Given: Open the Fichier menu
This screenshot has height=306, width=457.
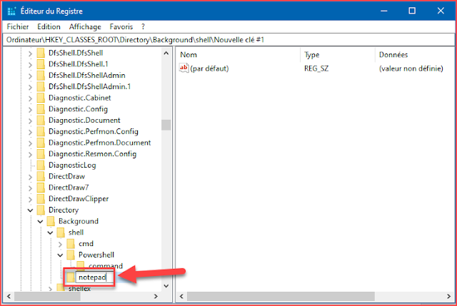Looking at the screenshot, I should [x=18, y=27].
